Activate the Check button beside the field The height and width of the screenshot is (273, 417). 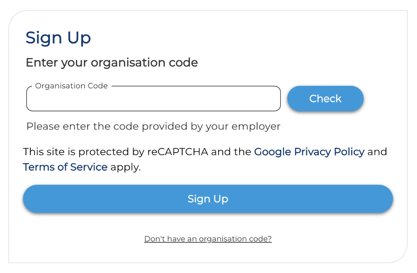click(x=325, y=98)
